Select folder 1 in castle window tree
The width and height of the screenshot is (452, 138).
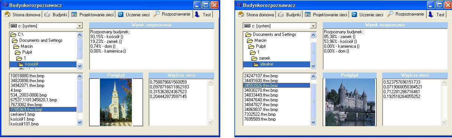point(258,52)
